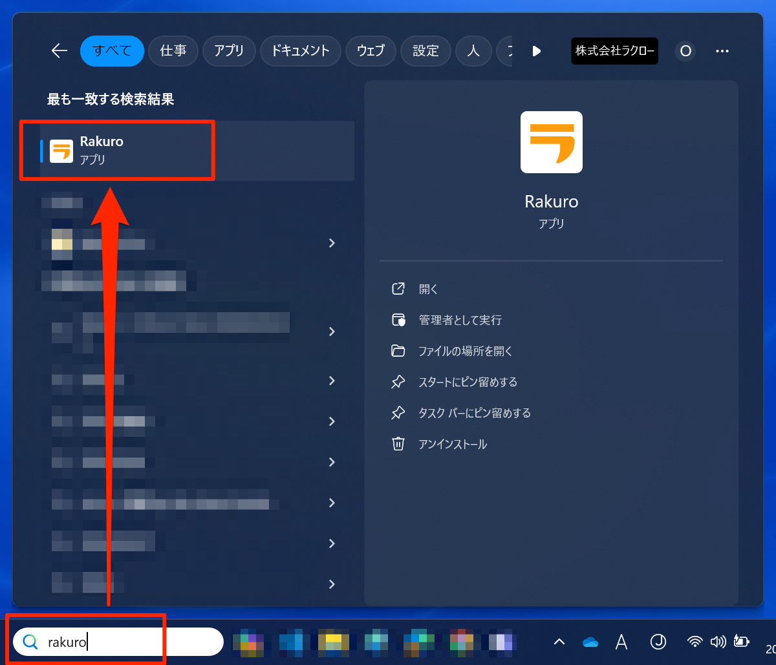Show hidden system tray icons chevron

tap(559, 642)
